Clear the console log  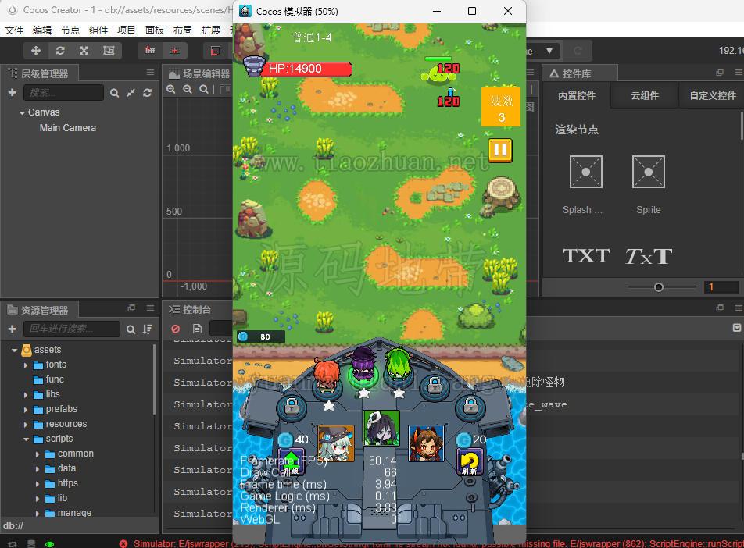click(176, 329)
